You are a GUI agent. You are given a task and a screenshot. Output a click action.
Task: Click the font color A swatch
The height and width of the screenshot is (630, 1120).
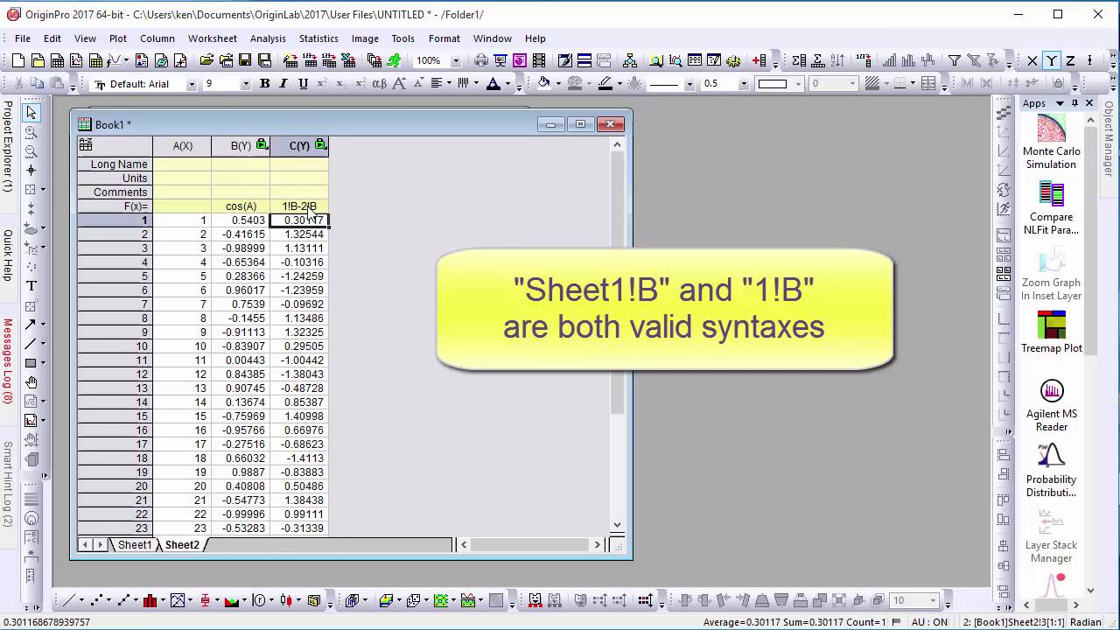493,84
